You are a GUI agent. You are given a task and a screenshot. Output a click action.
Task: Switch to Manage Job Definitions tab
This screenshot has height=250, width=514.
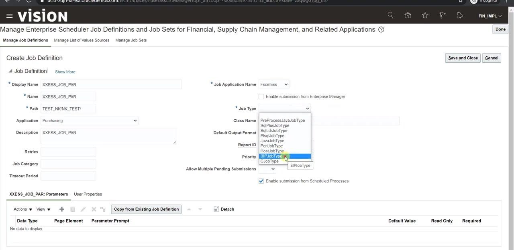coord(25,40)
